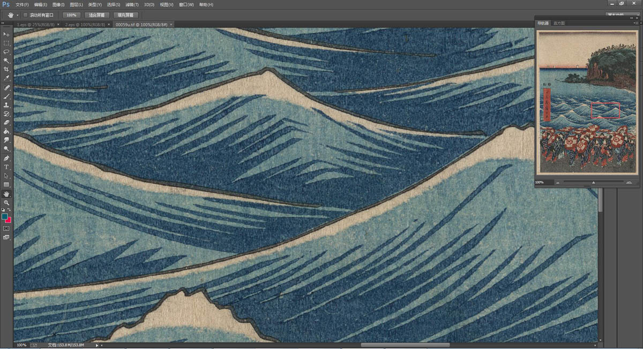
Task: Select the Paint Bucket tool
Action: [6, 131]
